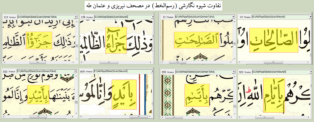Click vertical scrollbar thumb in page 522 panel

[76, 102]
